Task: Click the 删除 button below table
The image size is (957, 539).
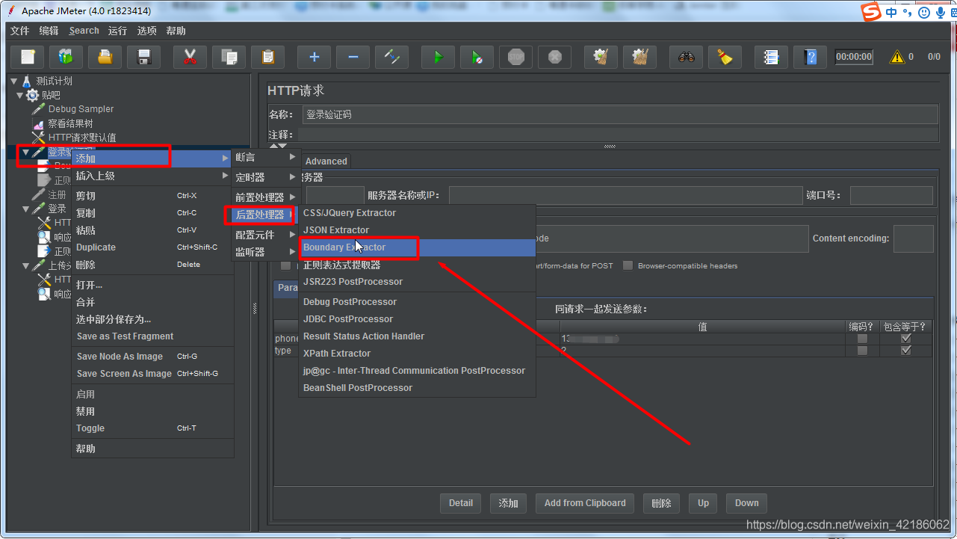Action: pyautogui.click(x=661, y=503)
